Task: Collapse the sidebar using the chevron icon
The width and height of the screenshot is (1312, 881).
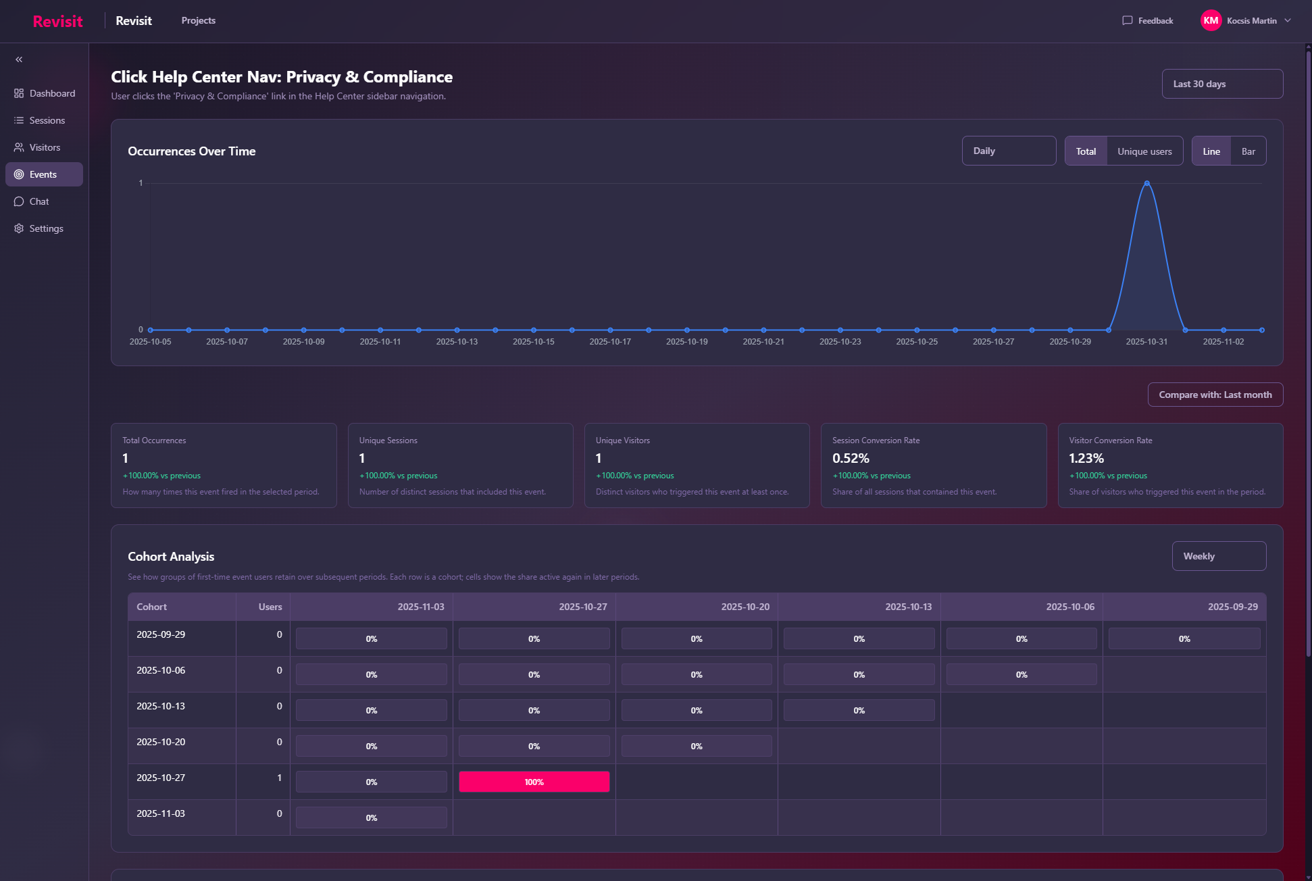Action: point(19,59)
